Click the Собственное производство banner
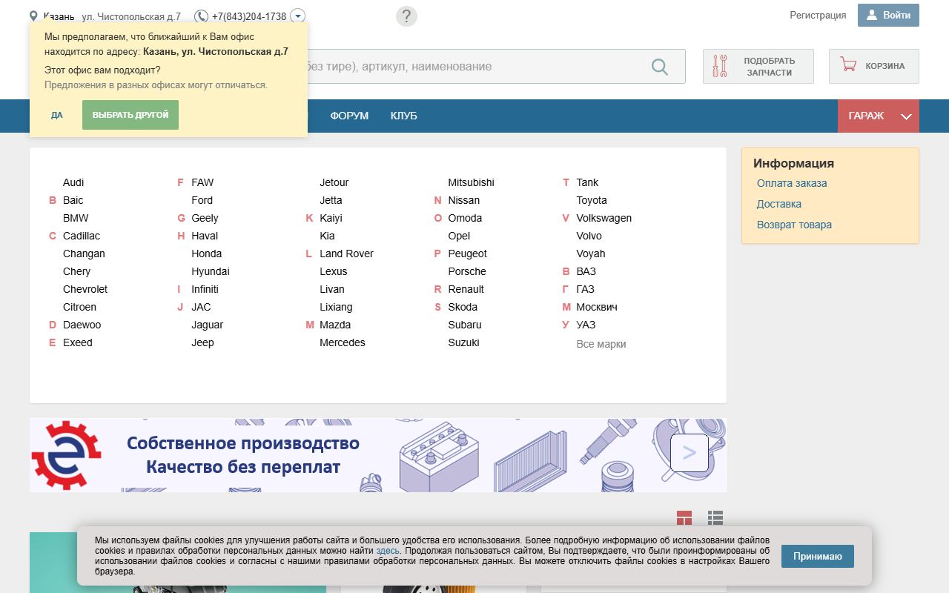Screen dimensions: 949x593 click(x=378, y=455)
